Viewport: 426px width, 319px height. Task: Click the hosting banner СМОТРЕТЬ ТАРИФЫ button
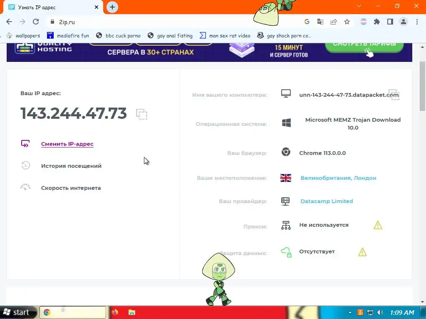364,46
